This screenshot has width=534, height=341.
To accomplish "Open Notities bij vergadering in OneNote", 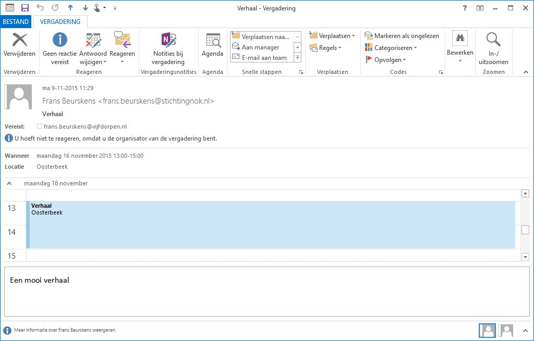I will tap(168, 40).
